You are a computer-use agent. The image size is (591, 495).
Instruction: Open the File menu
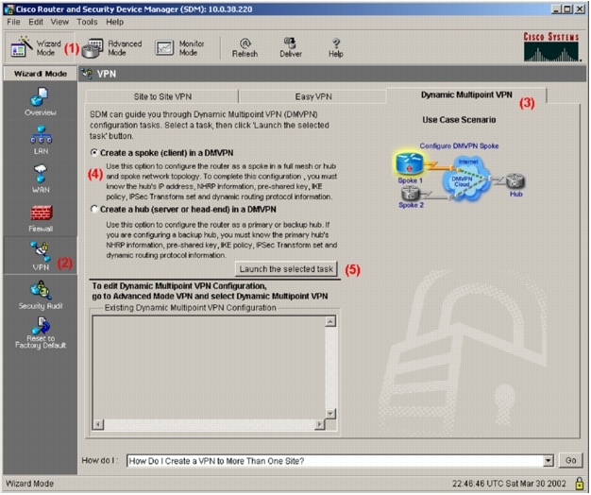[x=13, y=22]
